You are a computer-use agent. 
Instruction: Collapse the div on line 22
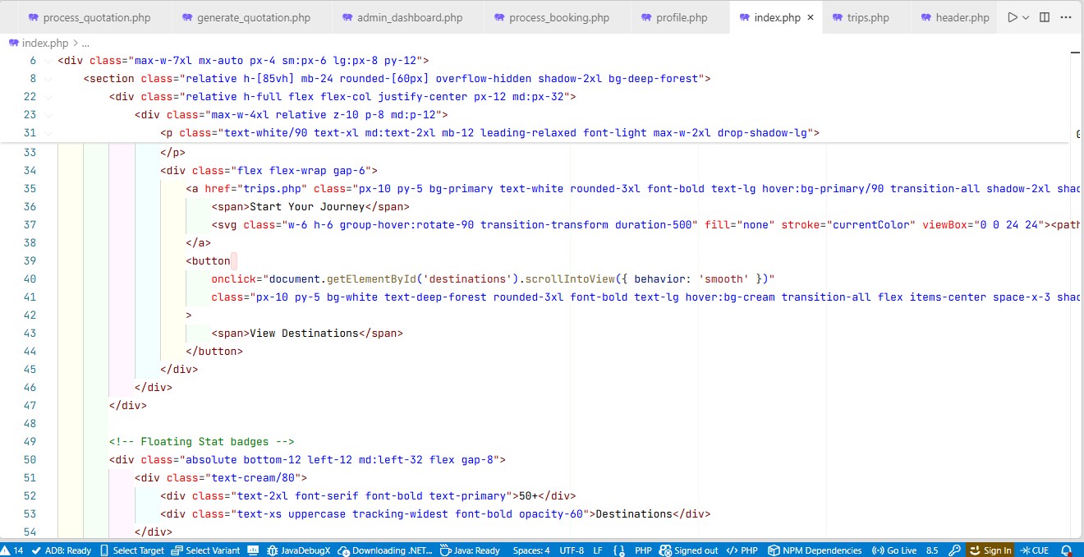pyautogui.click(x=47, y=96)
